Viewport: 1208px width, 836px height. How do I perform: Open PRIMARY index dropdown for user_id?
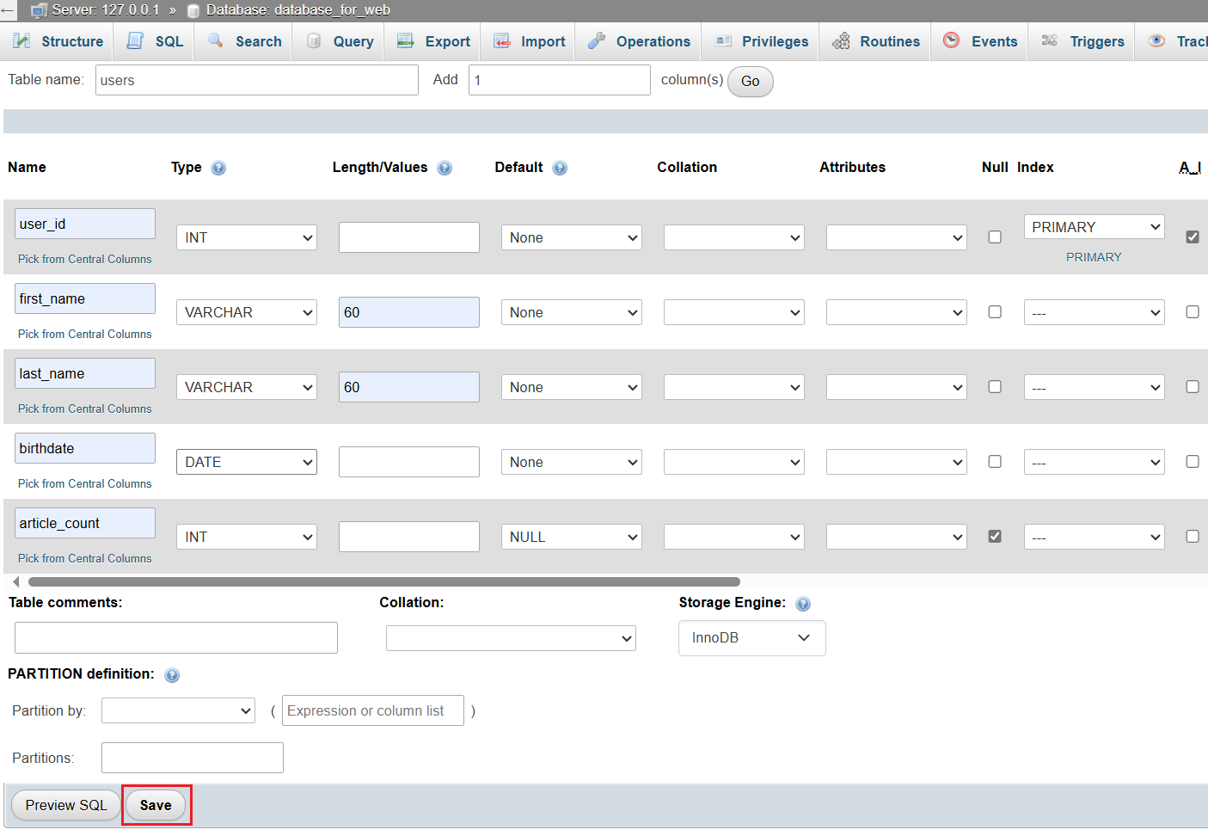coord(1094,227)
